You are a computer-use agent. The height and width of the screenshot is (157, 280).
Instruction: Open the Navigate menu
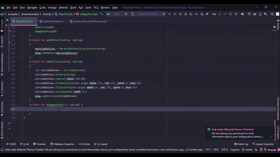coord(32,8)
